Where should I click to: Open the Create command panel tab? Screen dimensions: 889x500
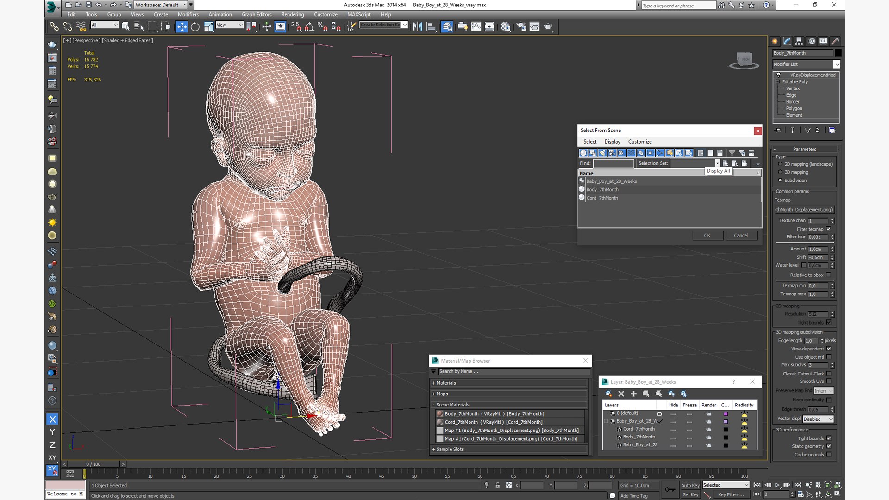click(775, 41)
